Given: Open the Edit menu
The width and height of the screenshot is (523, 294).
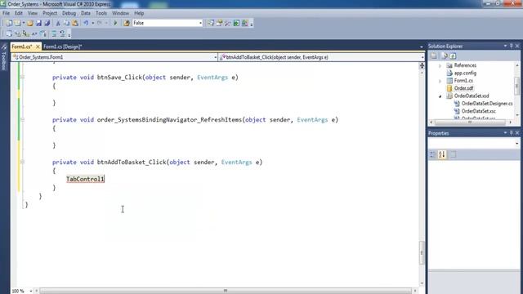Looking at the screenshot, I should (18, 13).
